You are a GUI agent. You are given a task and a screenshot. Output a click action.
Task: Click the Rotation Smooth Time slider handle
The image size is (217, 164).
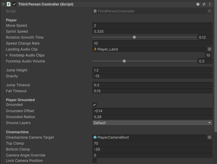pyautogui.click(x=134, y=37)
